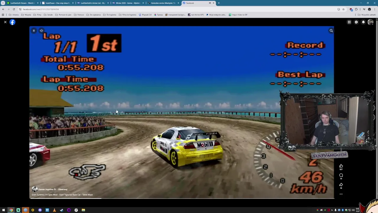Image resolution: width=378 pixels, height=213 pixels.
Task: Open the Wszystkie zakładki folder
Action: 367,15
